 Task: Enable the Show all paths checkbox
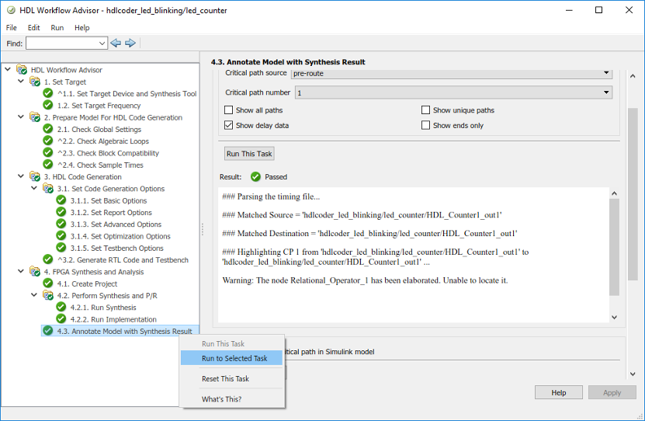228,110
